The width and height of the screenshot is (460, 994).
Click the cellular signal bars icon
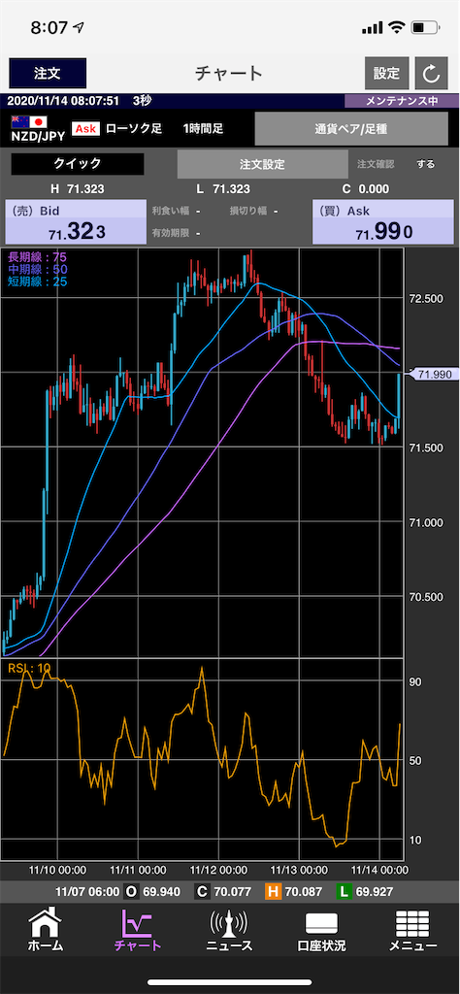tap(372, 28)
